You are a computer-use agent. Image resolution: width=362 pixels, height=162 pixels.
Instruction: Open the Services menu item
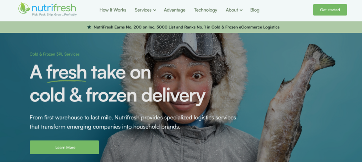pos(143,10)
